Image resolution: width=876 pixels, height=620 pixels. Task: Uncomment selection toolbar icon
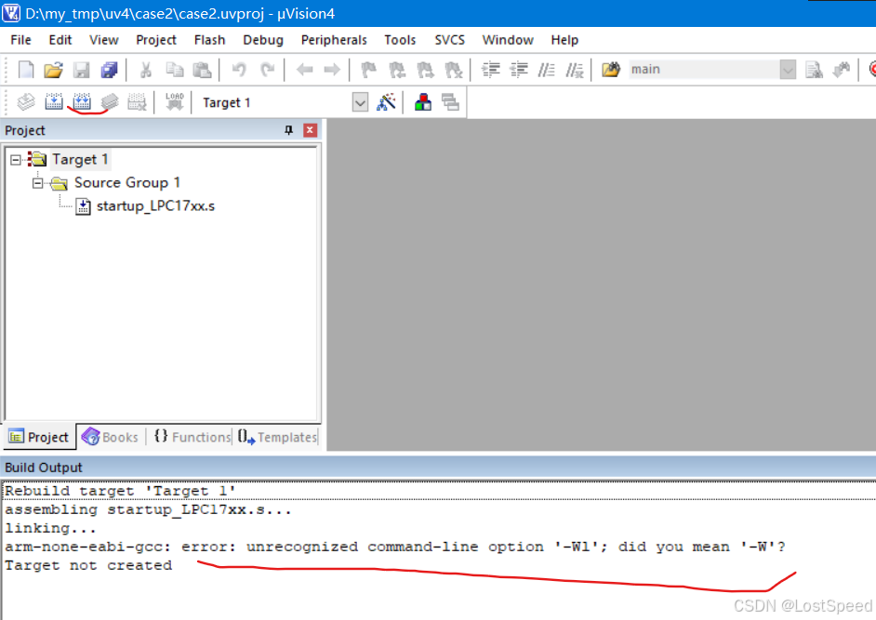coord(575,70)
